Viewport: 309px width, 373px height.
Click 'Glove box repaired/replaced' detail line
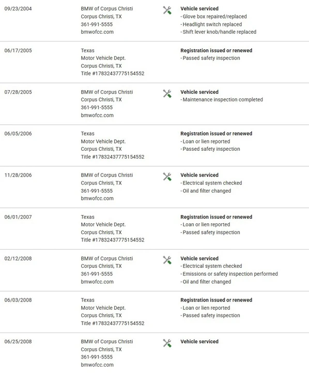point(213,17)
